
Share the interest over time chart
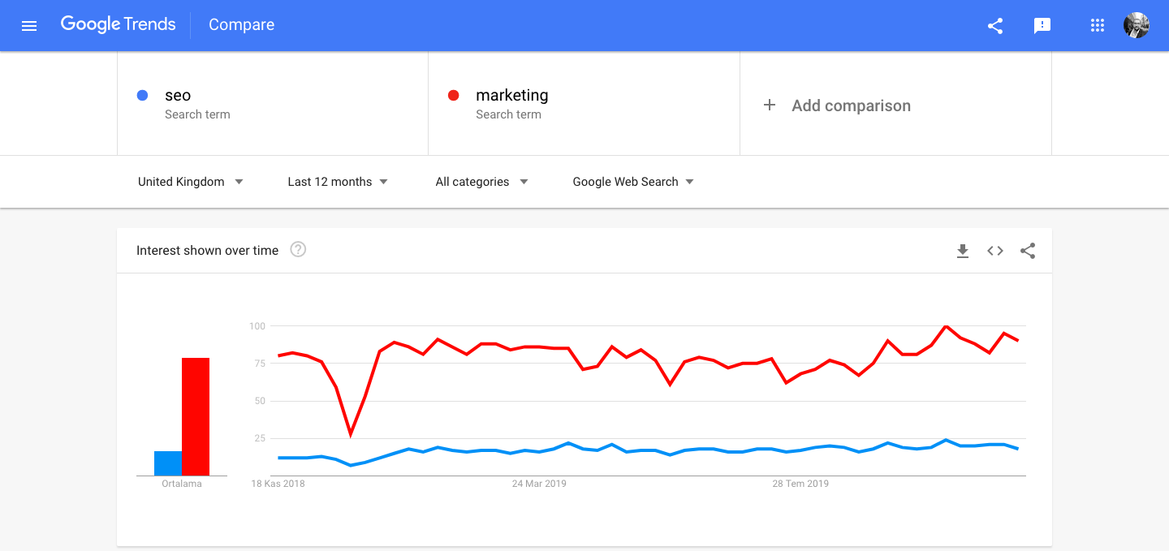[x=1028, y=251]
